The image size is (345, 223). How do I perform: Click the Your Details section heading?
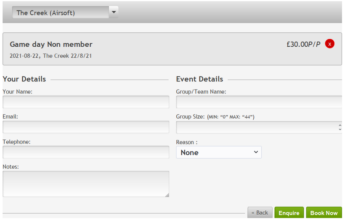coord(24,79)
